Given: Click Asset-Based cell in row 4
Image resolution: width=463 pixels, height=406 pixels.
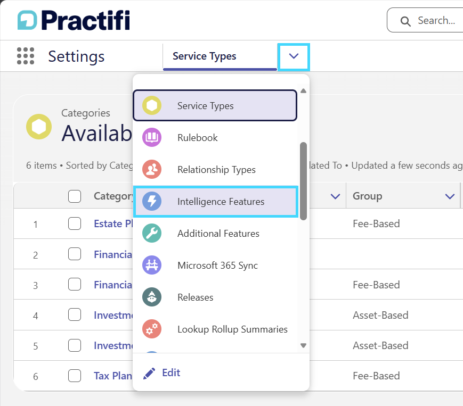Looking at the screenshot, I should pos(380,315).
